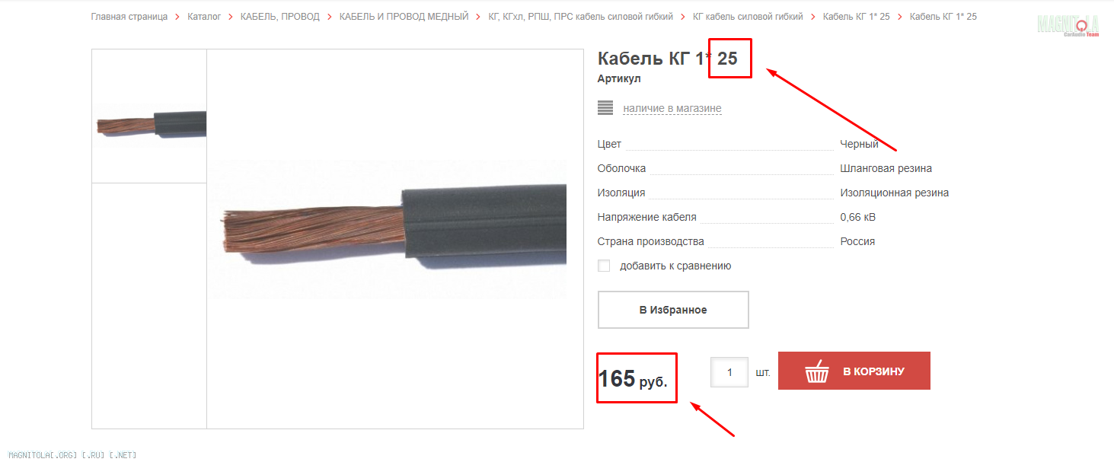Tick the добавить к сравнению checkbox
Viewport: 1114px width, 462px height.
pos(604,266)
